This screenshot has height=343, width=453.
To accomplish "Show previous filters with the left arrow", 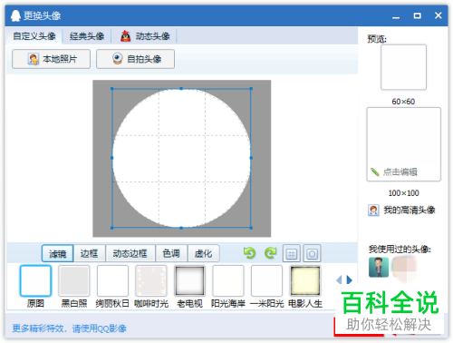I will click(x=339, y=279).
